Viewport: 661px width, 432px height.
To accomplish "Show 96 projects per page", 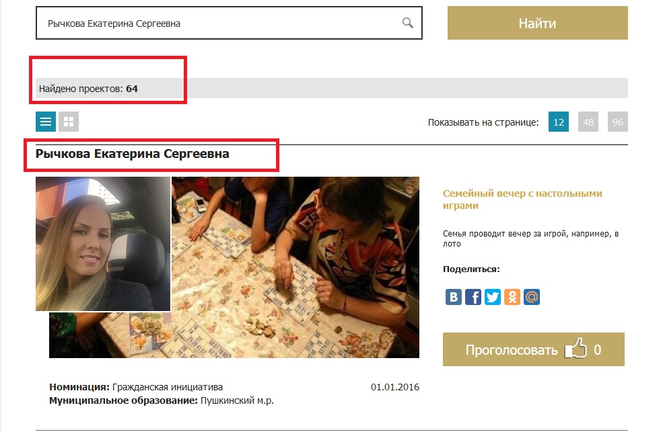I will click(617, 122).
